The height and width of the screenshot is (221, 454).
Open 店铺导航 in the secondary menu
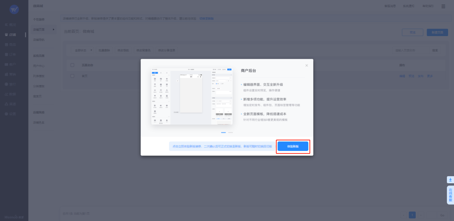tap(39, 39)
